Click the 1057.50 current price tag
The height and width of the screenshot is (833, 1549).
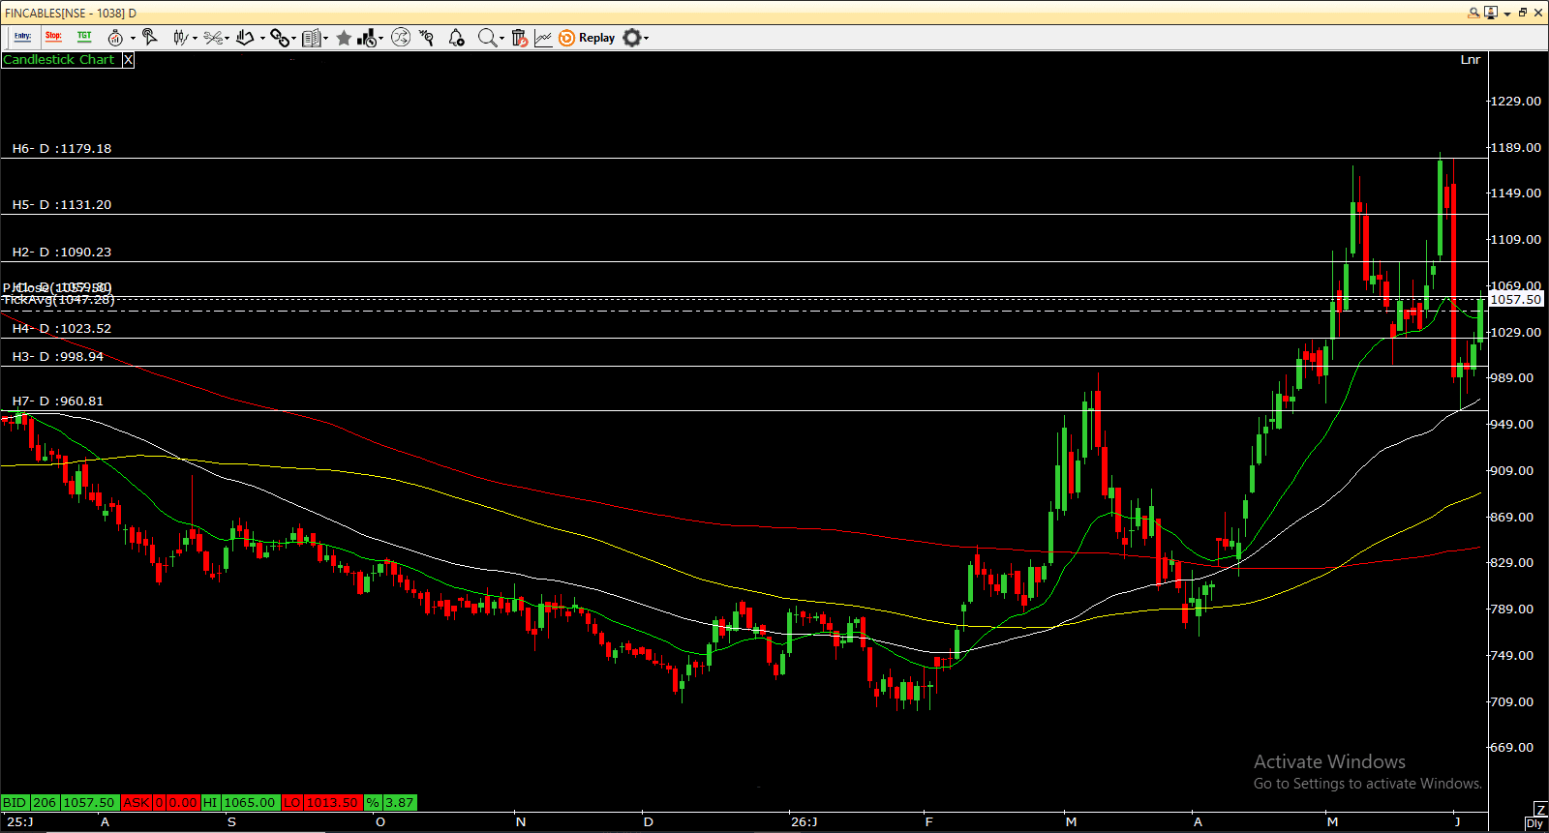click(1516, 300)
